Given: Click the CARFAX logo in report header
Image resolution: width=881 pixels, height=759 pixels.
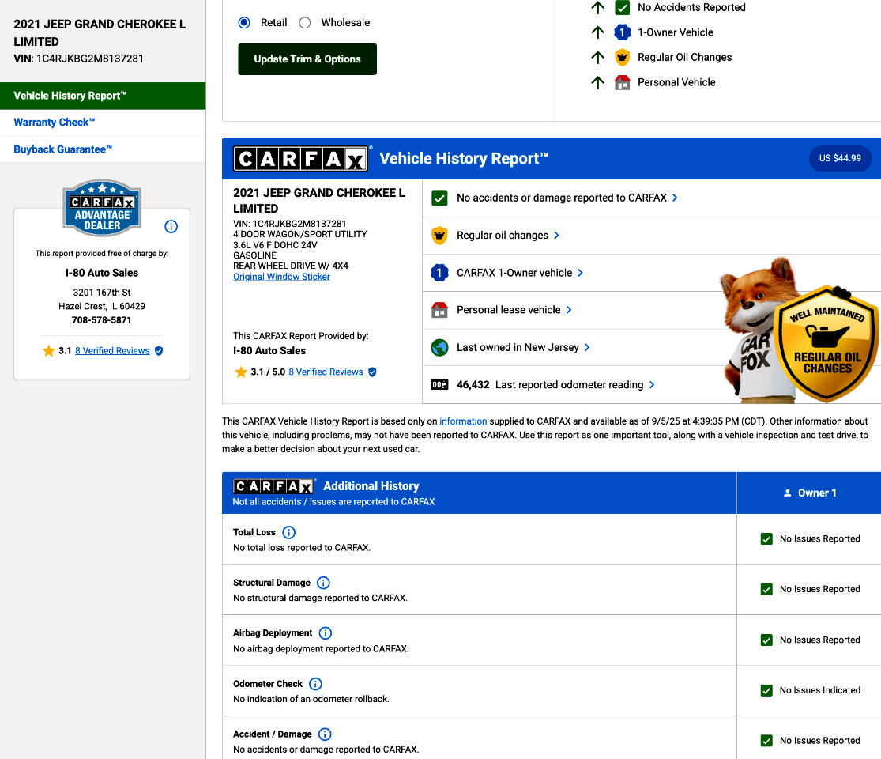Looking at the screenshot, I should pos(301,159).
